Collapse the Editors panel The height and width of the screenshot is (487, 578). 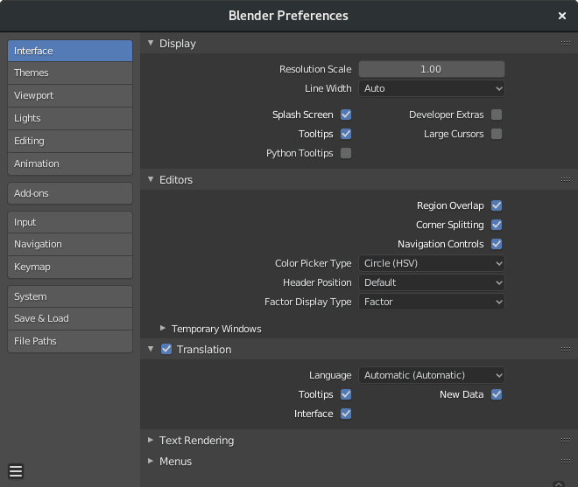tap(151, 179)
